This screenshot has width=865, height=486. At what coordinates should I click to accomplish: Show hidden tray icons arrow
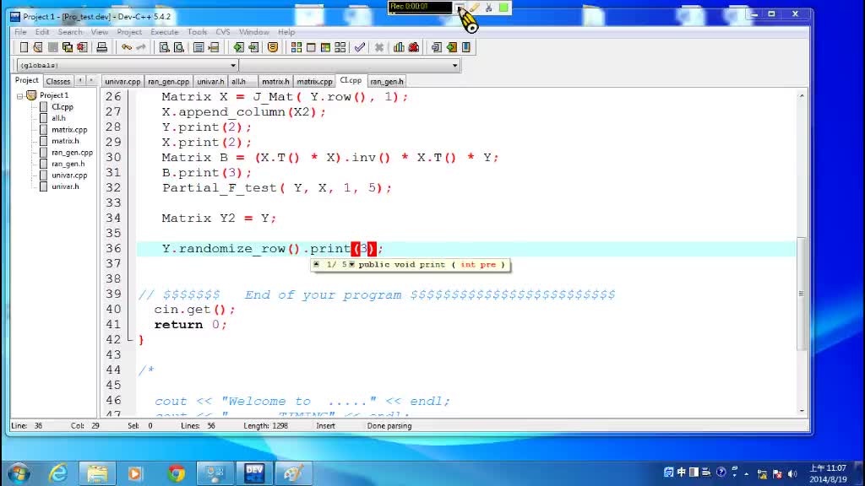(747, 473)
